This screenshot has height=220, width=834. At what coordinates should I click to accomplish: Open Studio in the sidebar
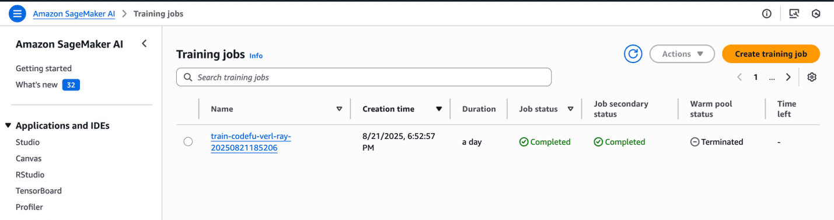(27, 142)
